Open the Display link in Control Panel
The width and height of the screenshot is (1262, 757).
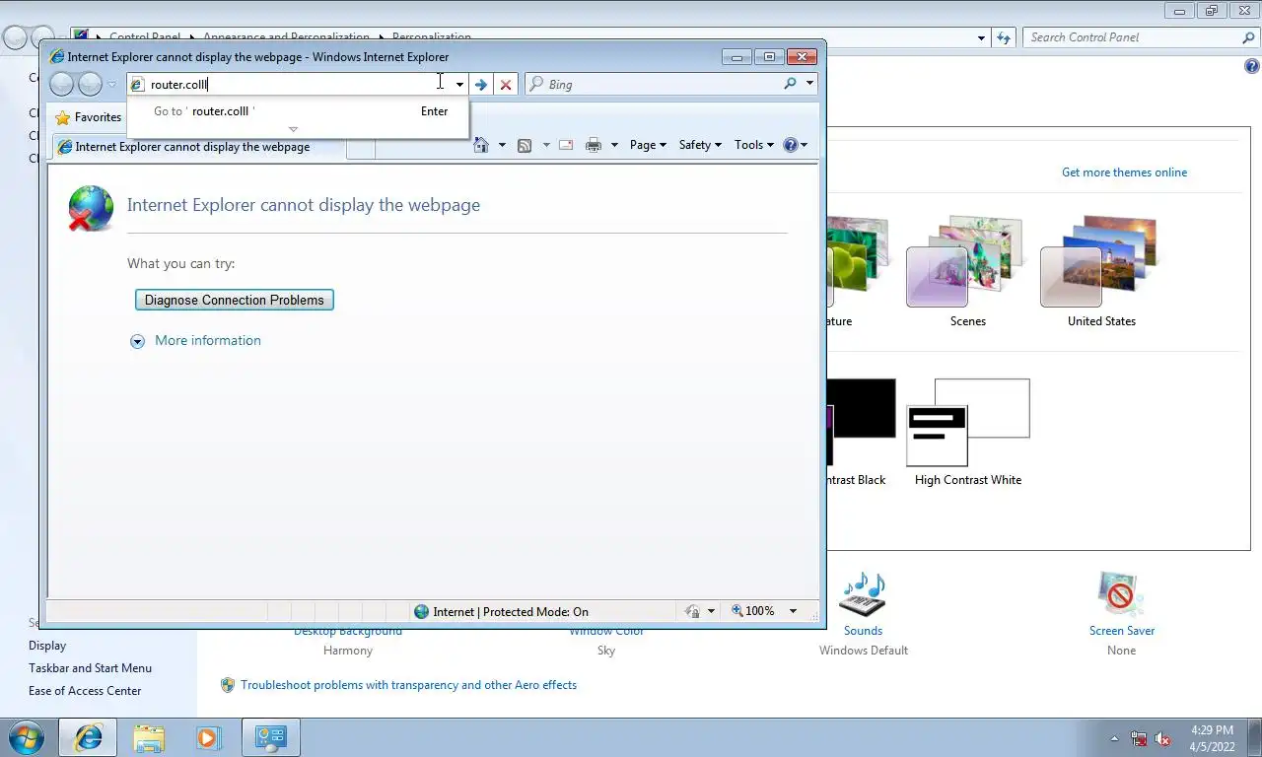(47, 646)
